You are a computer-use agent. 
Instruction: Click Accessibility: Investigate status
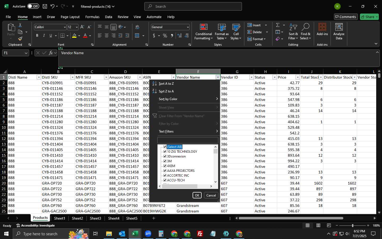pos(36,225)
